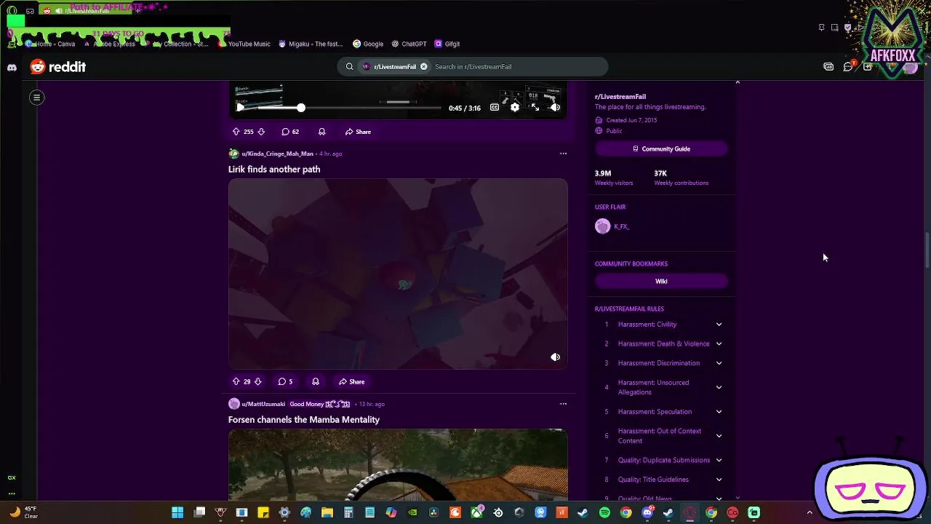Play the Lirik post video thumbnail

click(398, 274)
